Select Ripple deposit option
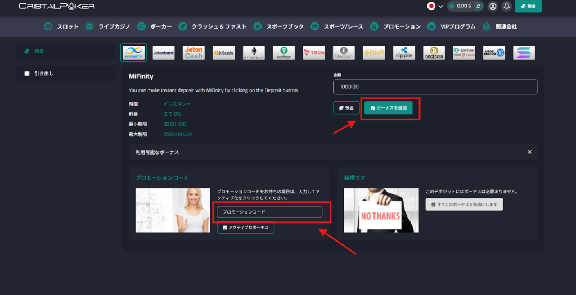The width and height of the screenshot is (576, 295). coord(404,52)
